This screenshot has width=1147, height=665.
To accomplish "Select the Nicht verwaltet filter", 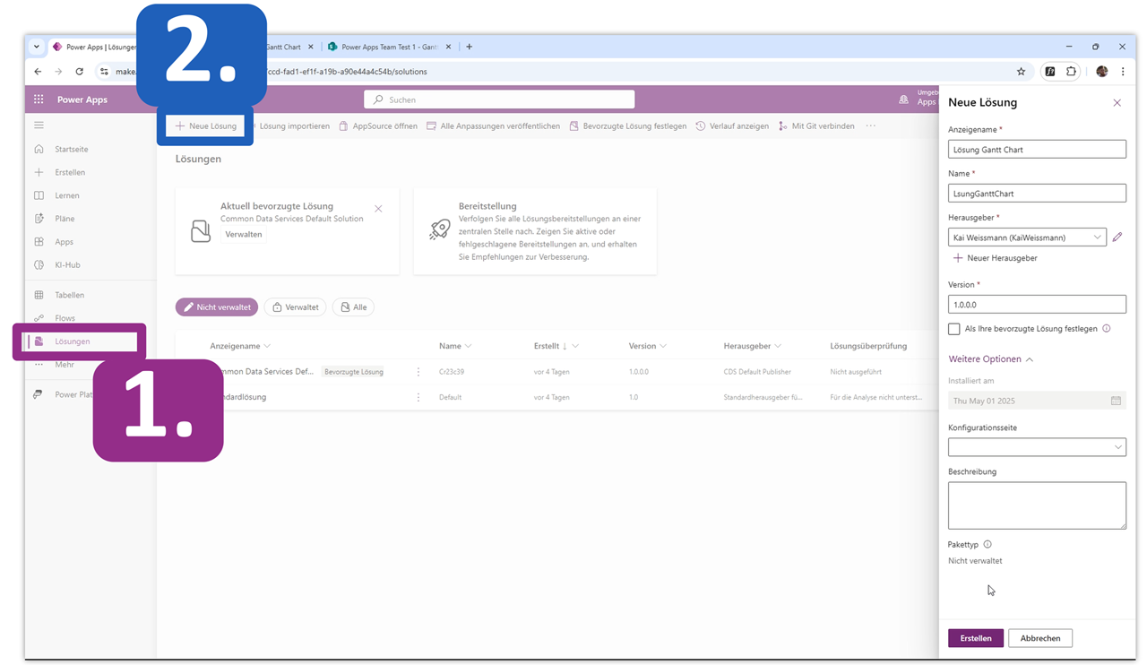I will [217, 307].
